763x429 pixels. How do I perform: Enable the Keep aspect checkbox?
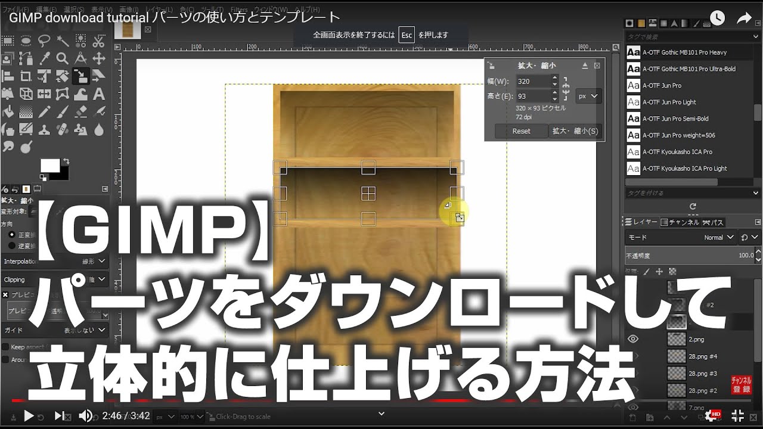click(x=5, y=347)
